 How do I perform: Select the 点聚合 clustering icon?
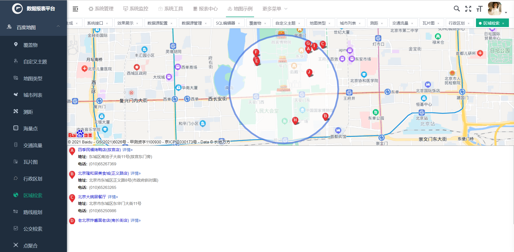(30, 245)
